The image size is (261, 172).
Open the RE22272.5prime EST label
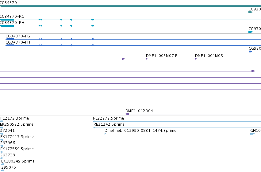click(x=108, y=118)
